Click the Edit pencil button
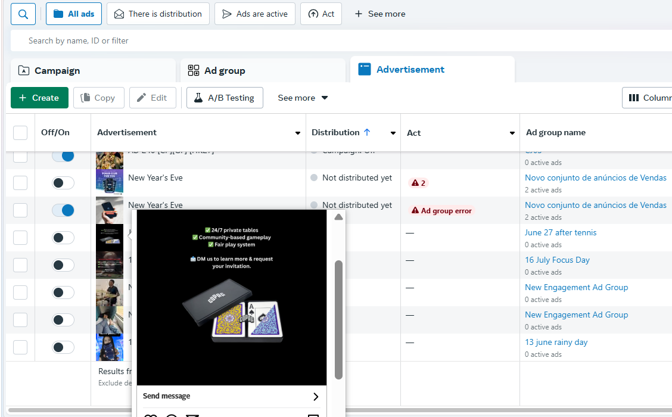The image size is (672, 417). pos(153,98)
